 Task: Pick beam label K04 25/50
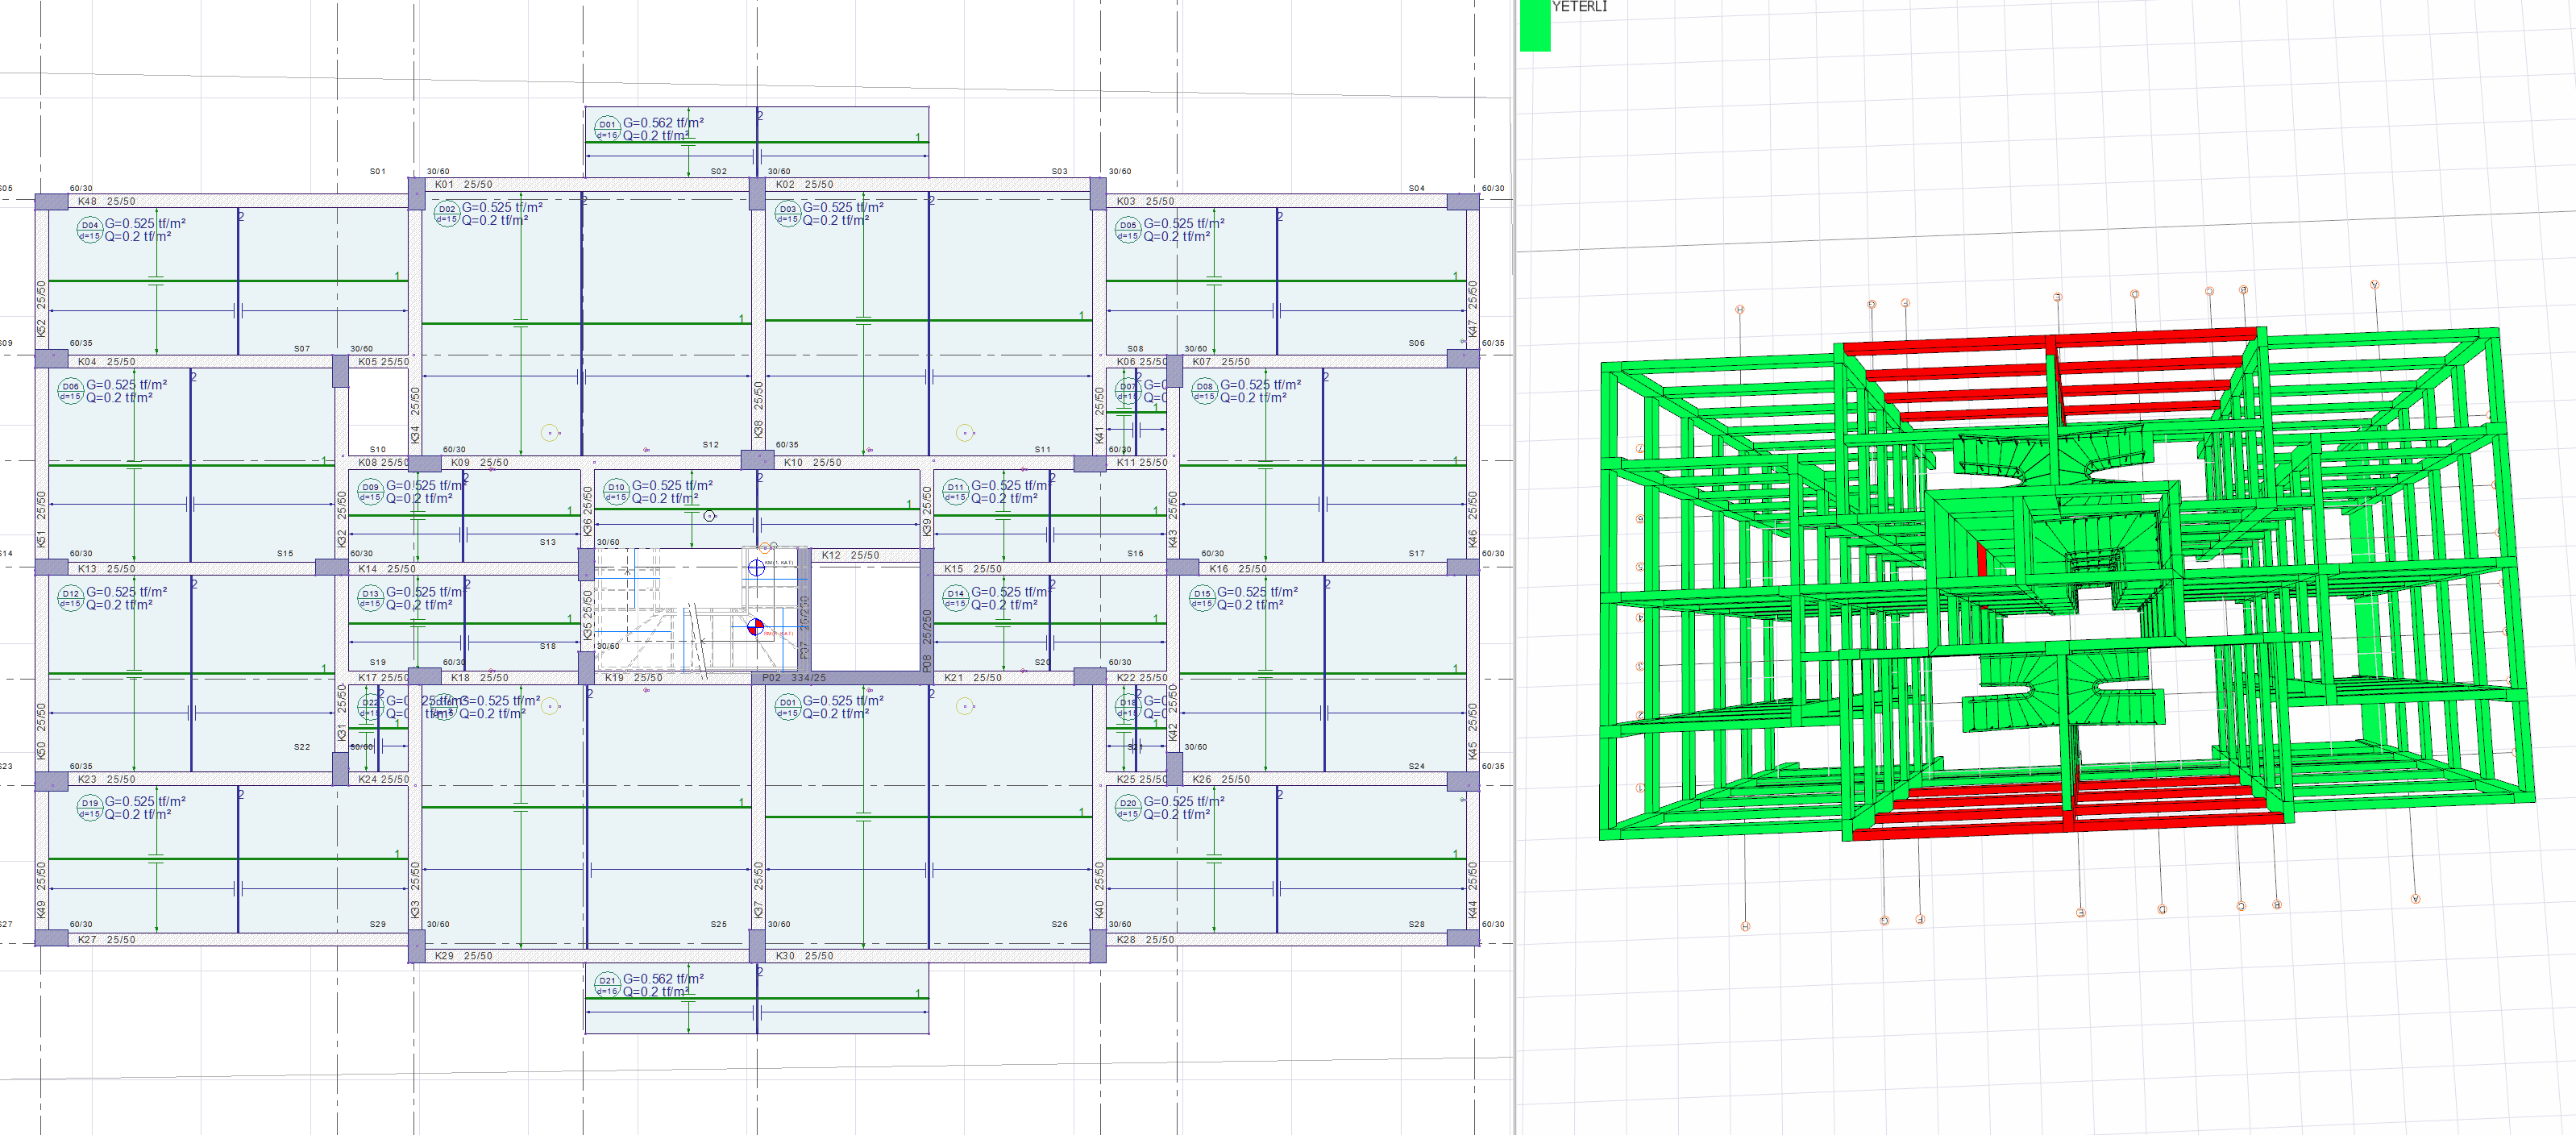tap(107, 362)
